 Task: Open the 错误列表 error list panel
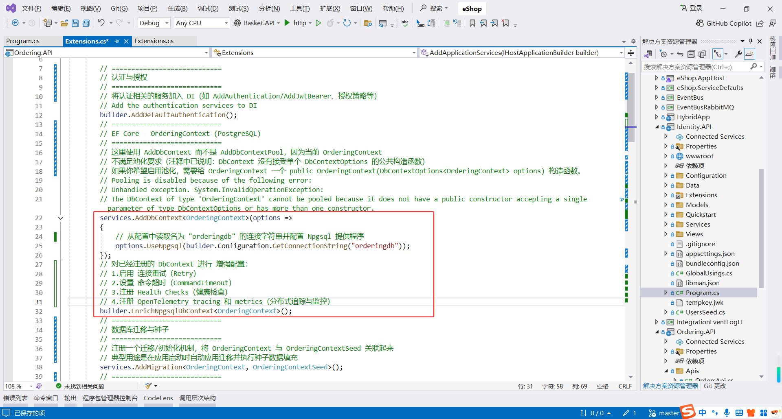(x=15, y=398)
